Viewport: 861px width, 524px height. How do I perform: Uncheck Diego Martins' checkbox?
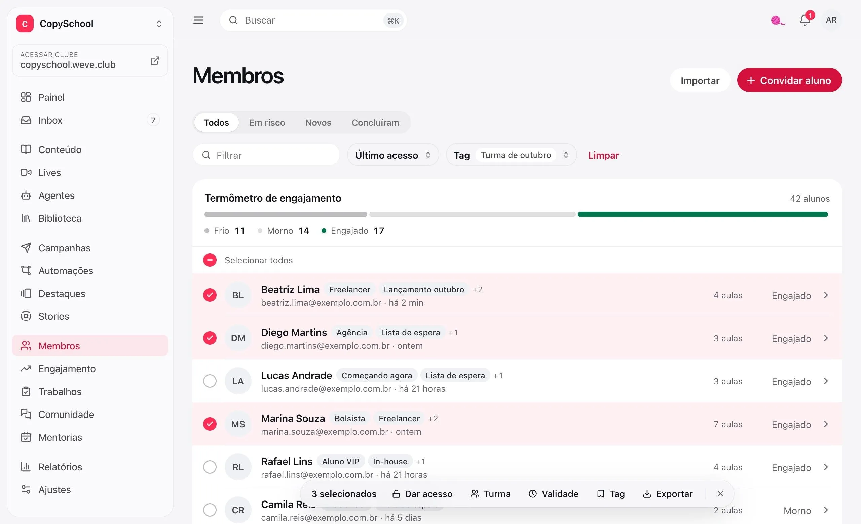point(210,338)
